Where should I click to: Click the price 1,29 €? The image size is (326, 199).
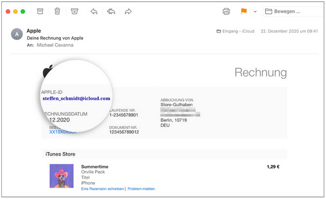tap(273, 166)
